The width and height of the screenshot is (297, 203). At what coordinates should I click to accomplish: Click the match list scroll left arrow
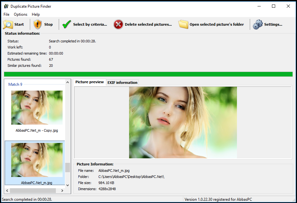coord(7,191)
